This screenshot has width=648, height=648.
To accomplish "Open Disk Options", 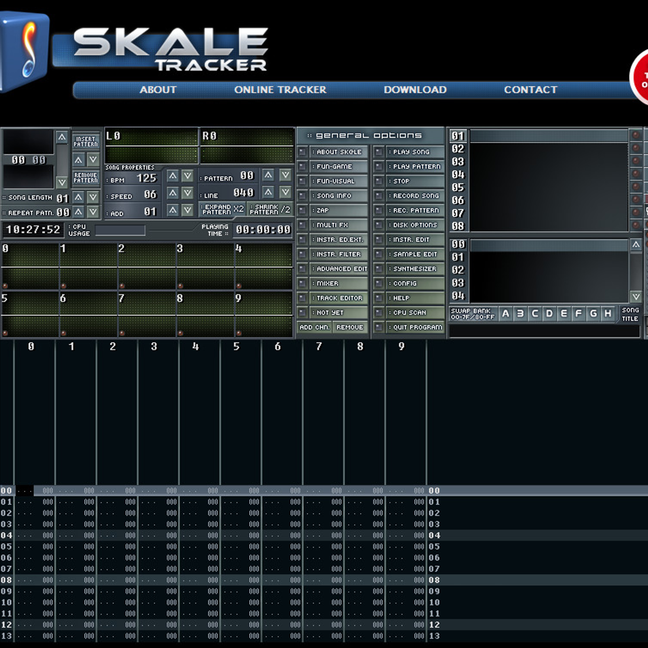I will click(x=415, y=225).
